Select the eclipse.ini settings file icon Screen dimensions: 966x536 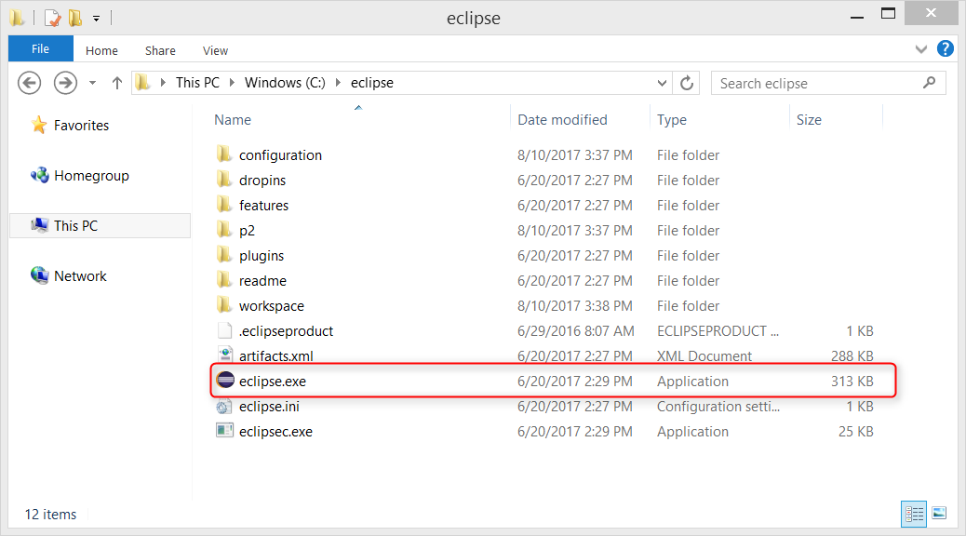tap(225, 406)
